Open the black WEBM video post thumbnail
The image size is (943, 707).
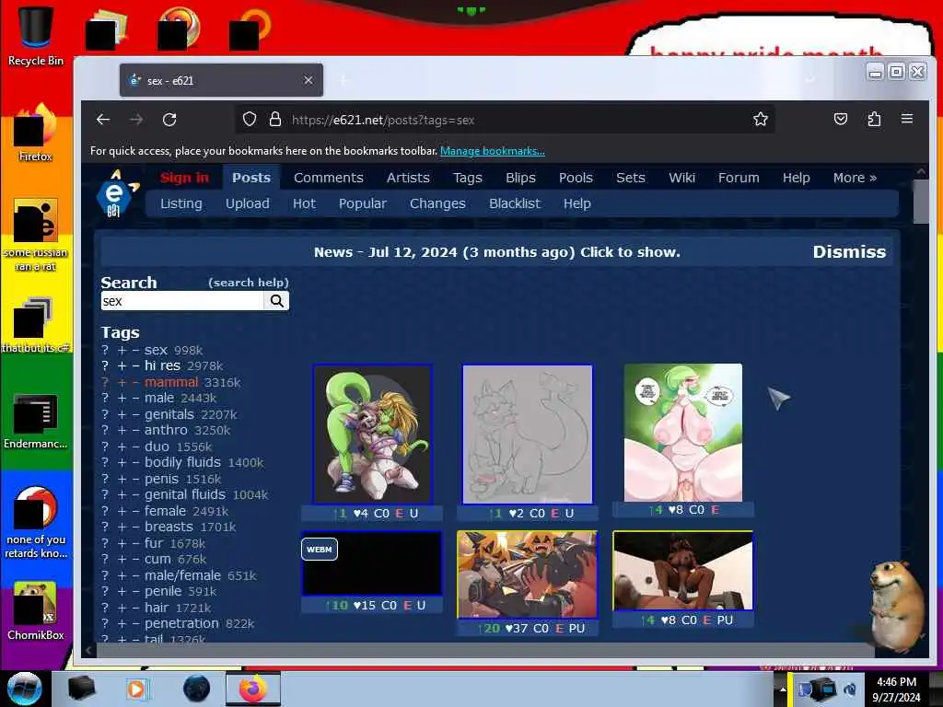372,562
